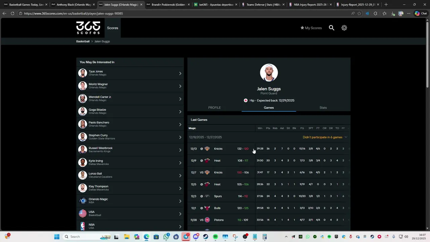Click the browser back arrow
Image resolution: width=430 pixels, height=242 pixels.
point(4,13)
